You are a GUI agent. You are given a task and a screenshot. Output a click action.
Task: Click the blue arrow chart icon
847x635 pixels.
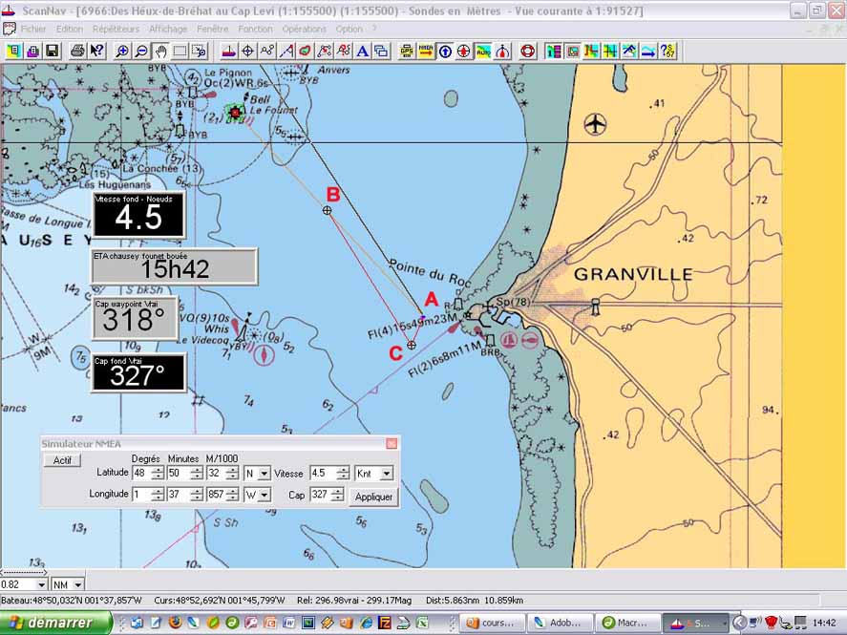tap(648, 52)
